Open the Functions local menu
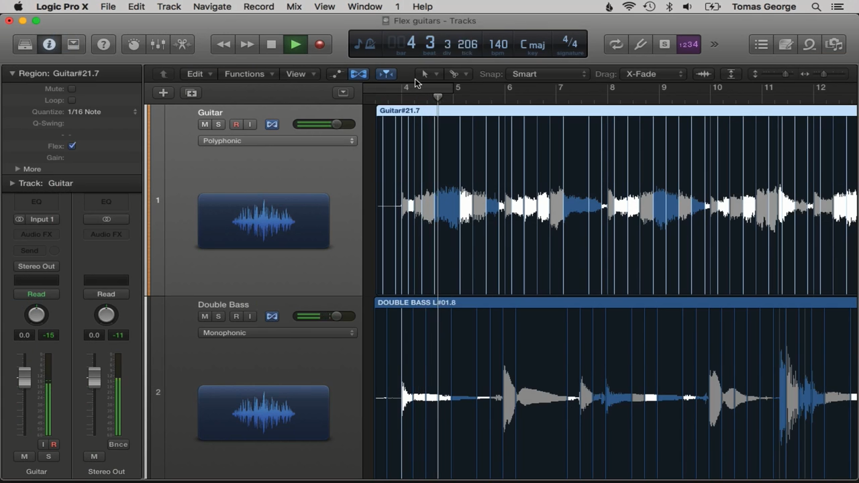The height and width of the screenshot is (483, 859). pos(249,74)
